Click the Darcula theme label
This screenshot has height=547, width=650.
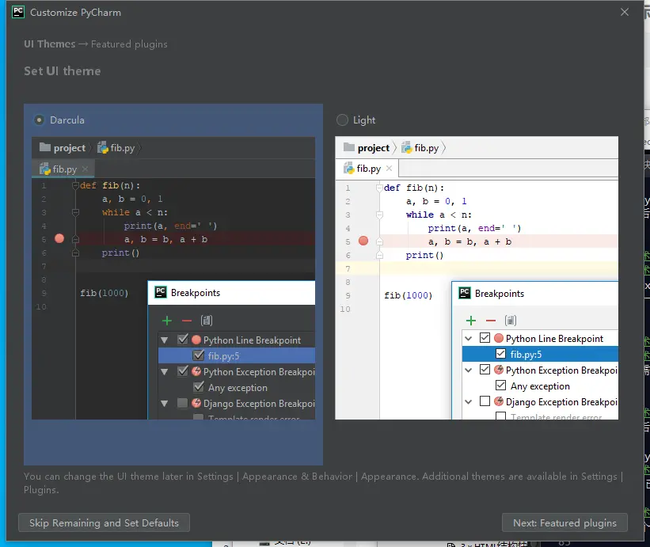(67, 120)
